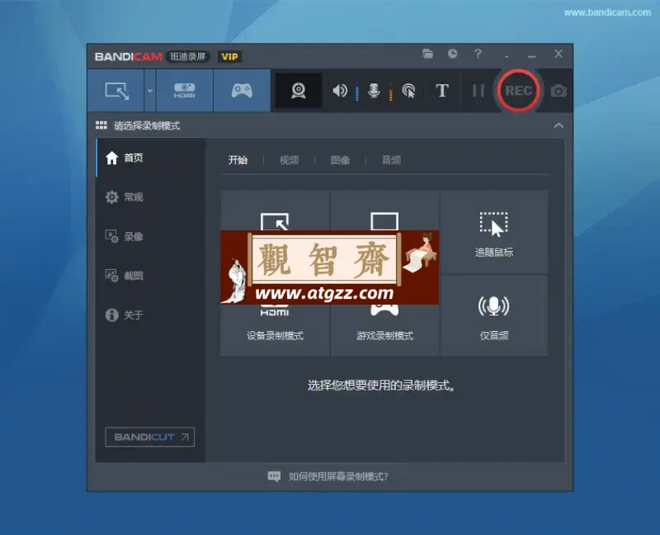
Task: Adjust the microphone level bar
Action: (x=390, y=93)
